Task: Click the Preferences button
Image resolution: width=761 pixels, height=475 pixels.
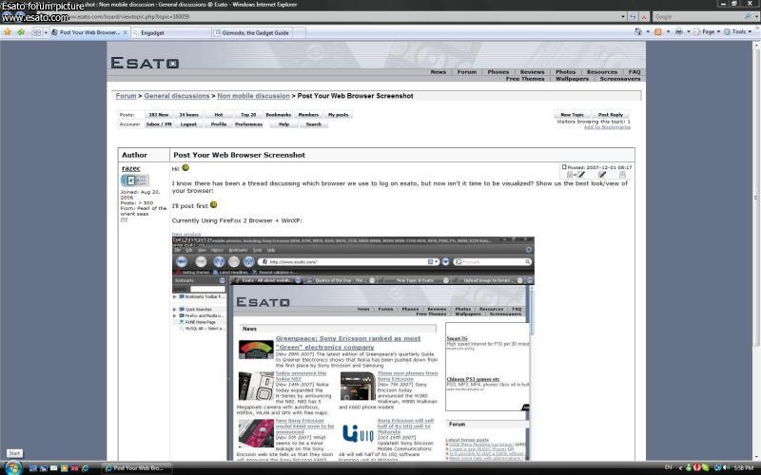Action: [x=248, y=124]
